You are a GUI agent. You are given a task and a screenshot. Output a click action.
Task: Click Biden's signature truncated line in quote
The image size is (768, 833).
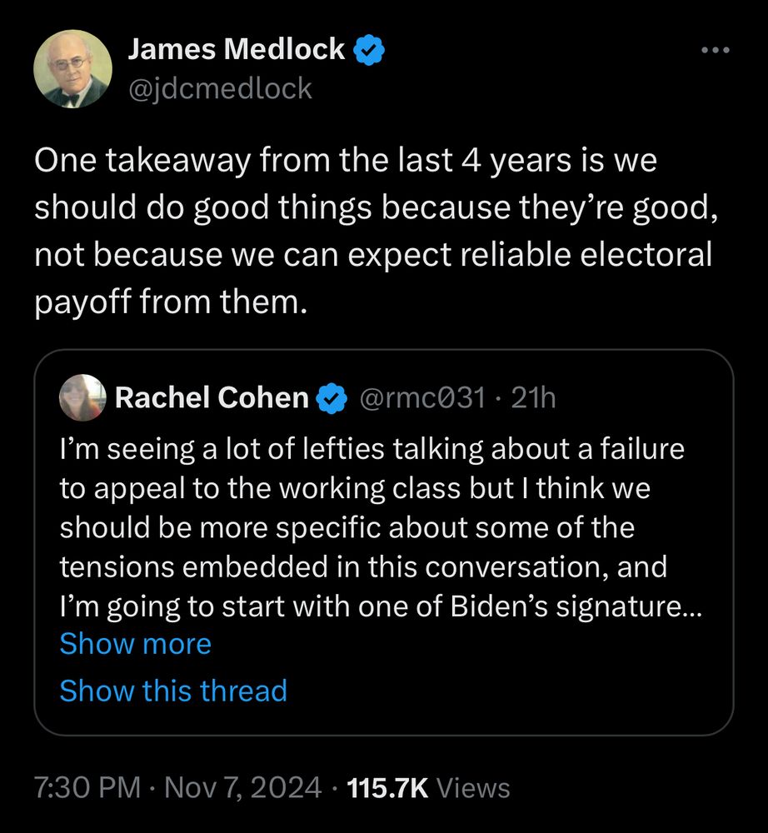pos(381,606)
